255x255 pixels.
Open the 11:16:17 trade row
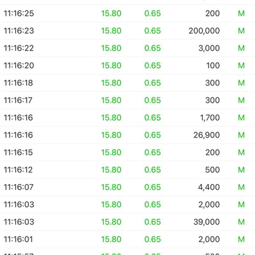point(127,100)
